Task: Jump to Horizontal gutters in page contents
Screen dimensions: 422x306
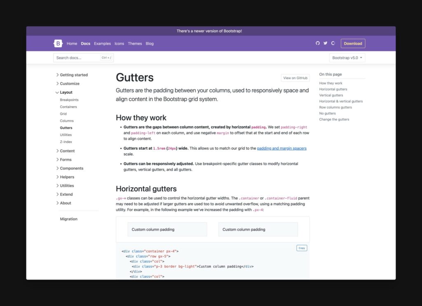Action: (333, 89)
